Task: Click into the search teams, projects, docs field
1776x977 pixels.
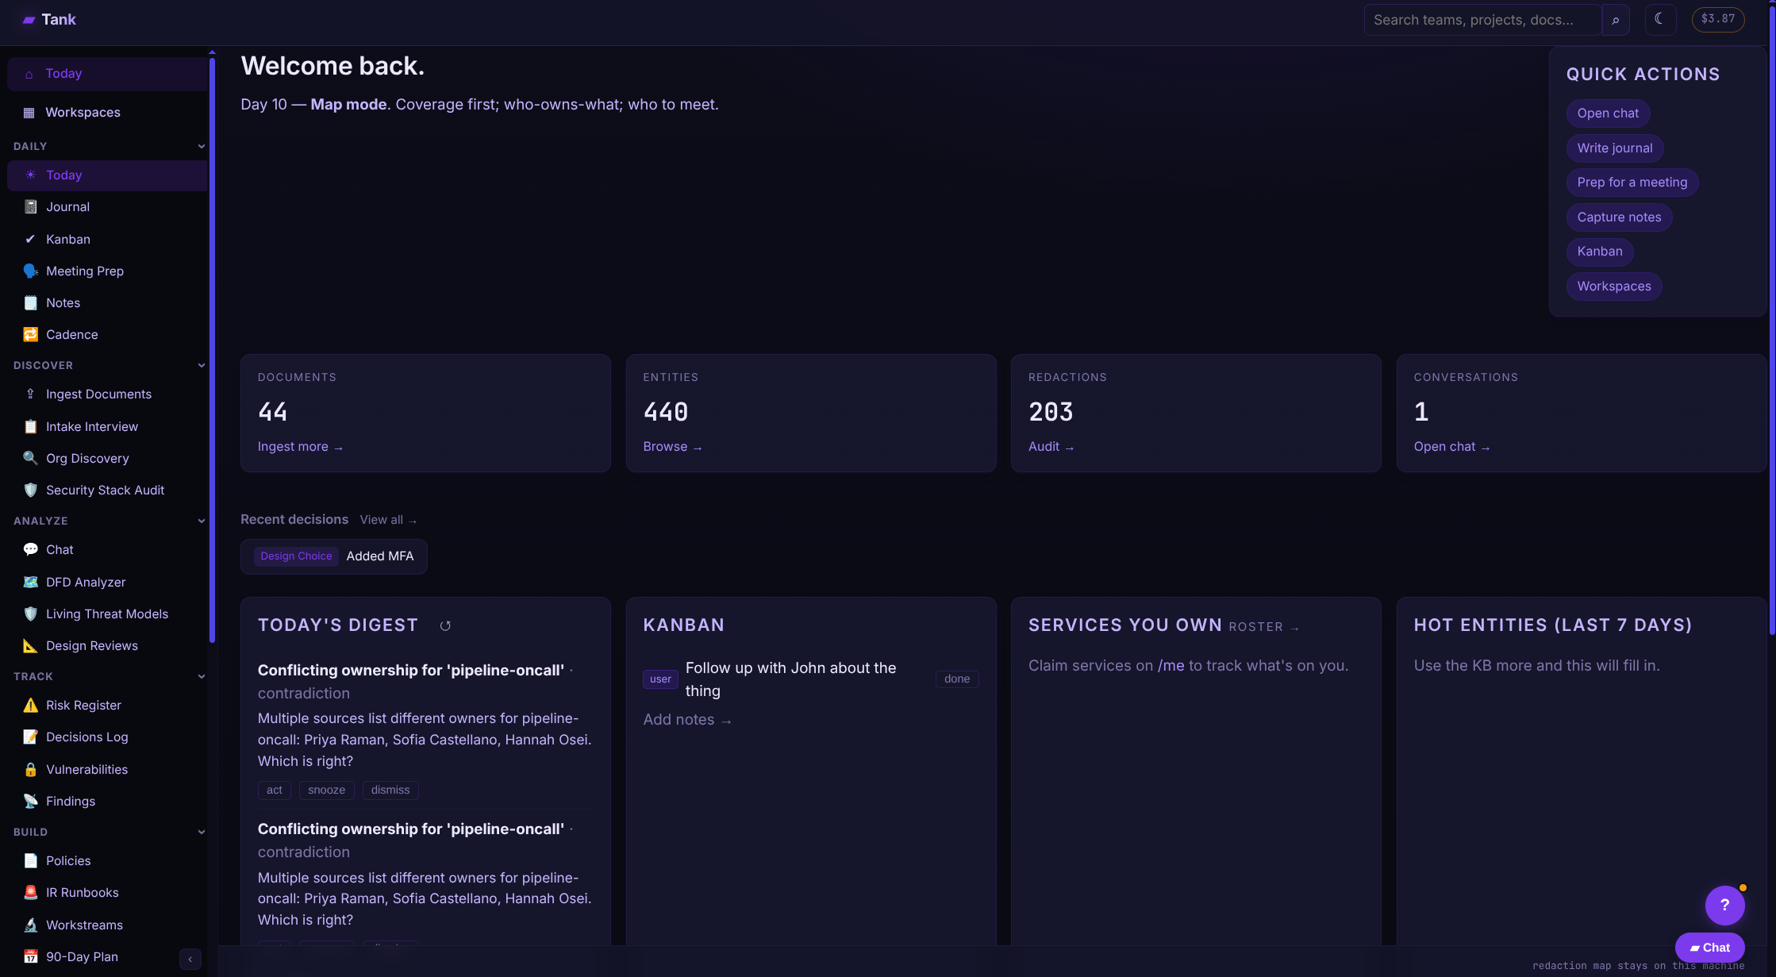Action: click(1482, 20)
